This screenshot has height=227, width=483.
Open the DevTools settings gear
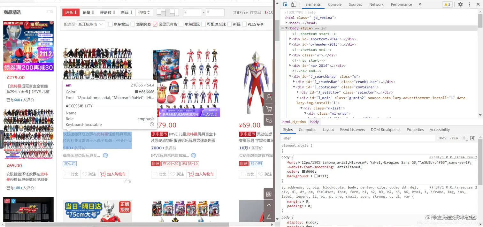click(x=460, y=4)
